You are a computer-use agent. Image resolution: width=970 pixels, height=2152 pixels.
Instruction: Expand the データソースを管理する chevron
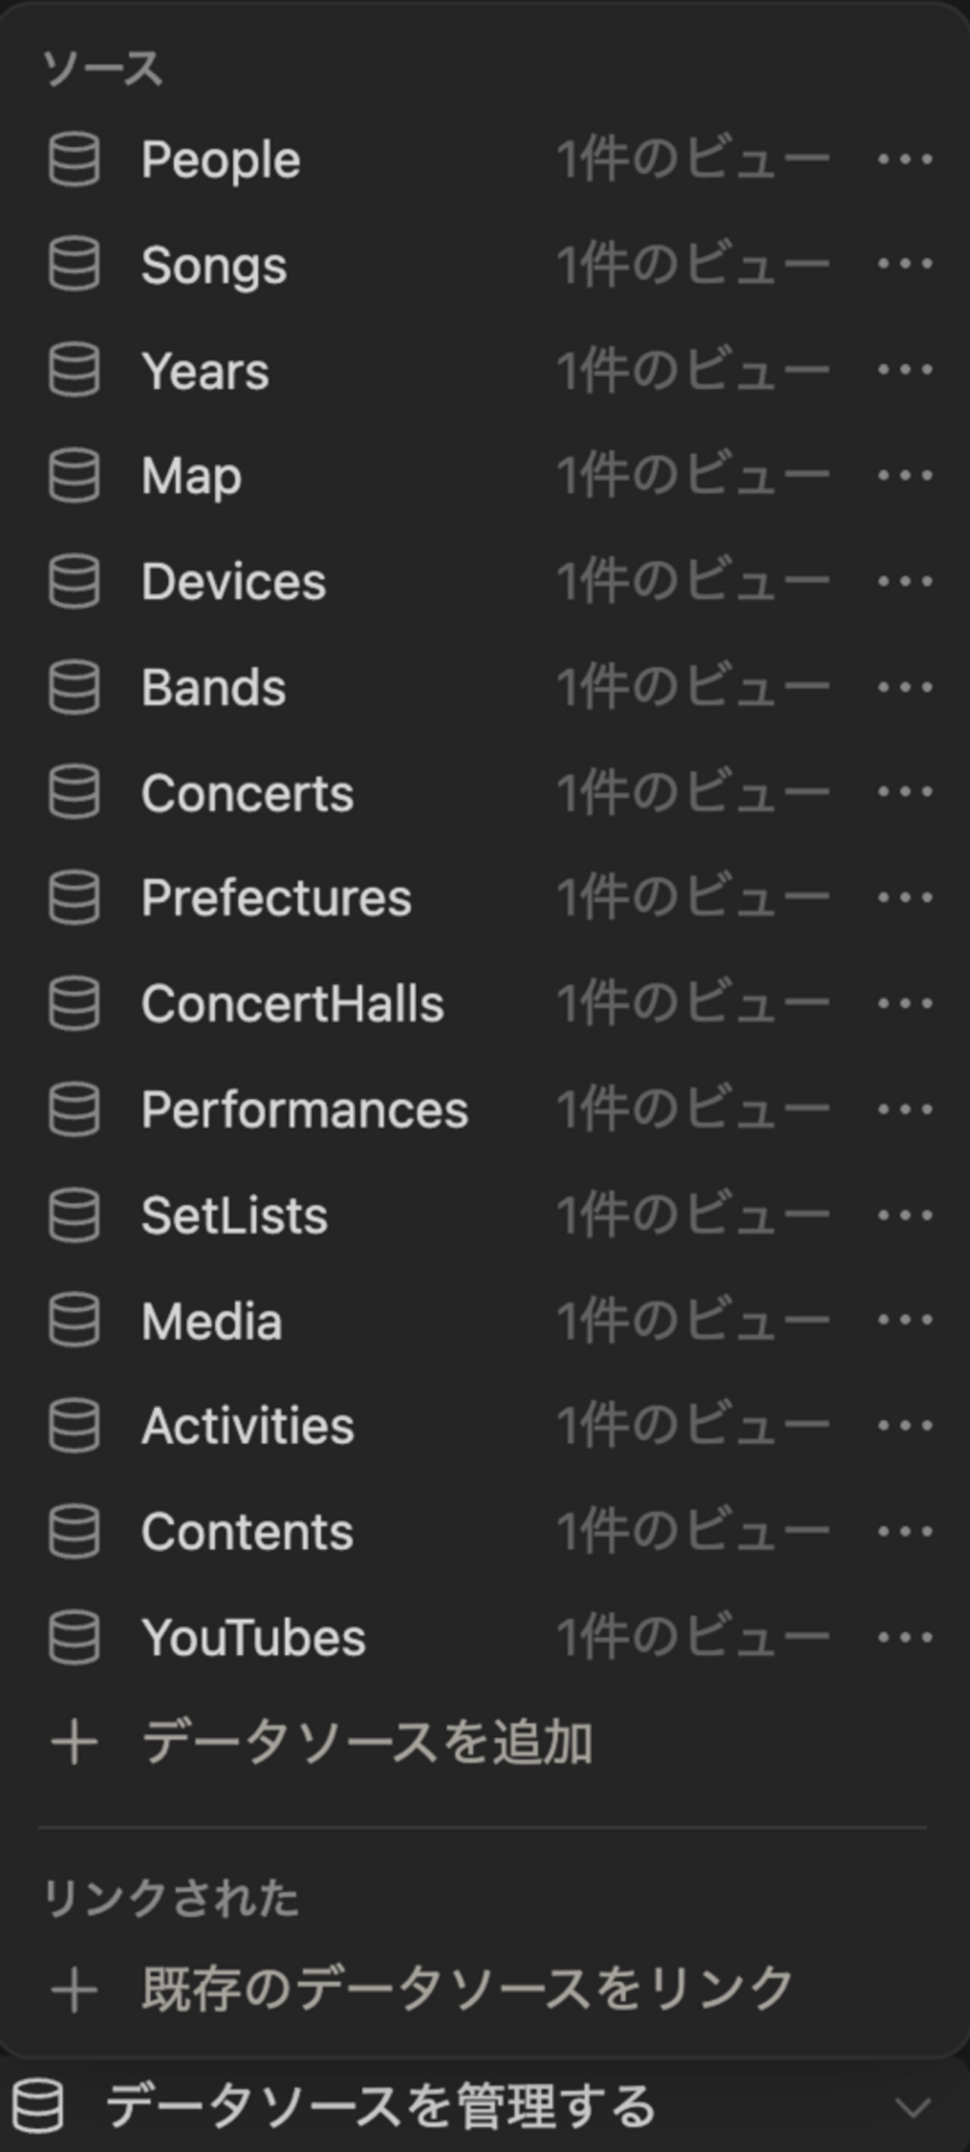(x=913, y=2107)
